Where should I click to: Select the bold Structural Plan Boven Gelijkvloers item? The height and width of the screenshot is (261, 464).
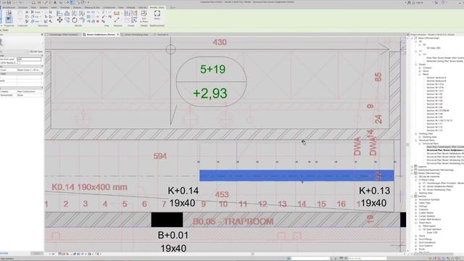pos(445,150)
